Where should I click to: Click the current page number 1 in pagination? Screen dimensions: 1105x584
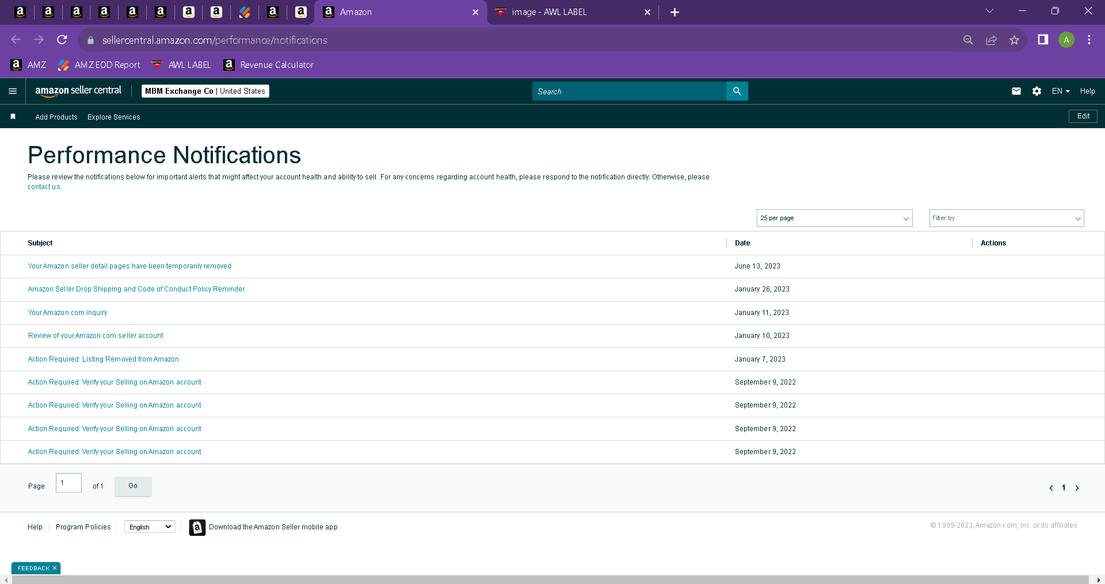pyautogui.click(x=1064, y=488)
